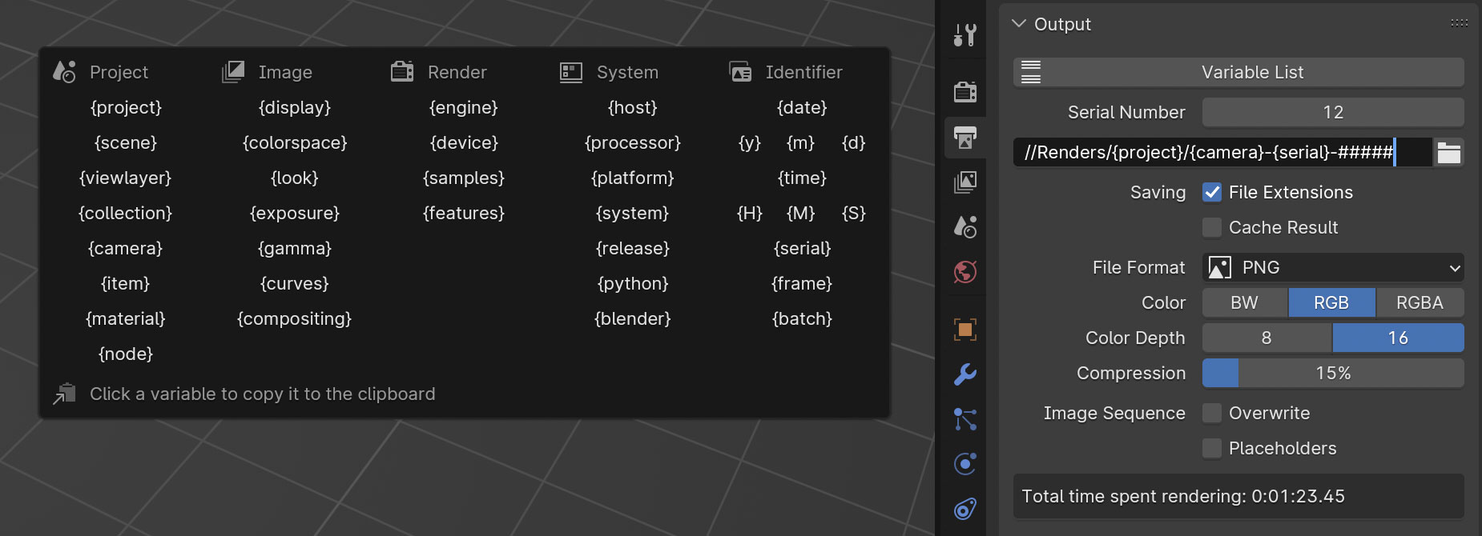Copy the {y} year variable
1482x536 pixels.
[750, 142]
